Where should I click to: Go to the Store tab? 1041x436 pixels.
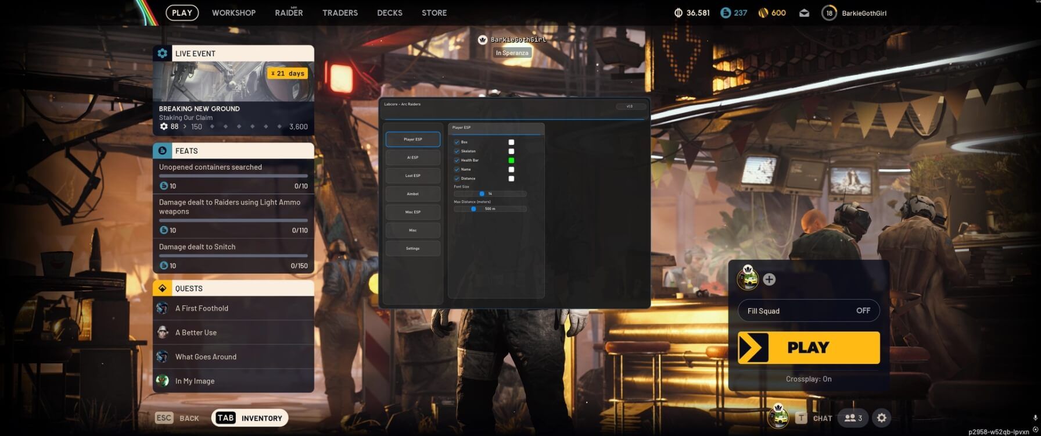click(434, 13)
